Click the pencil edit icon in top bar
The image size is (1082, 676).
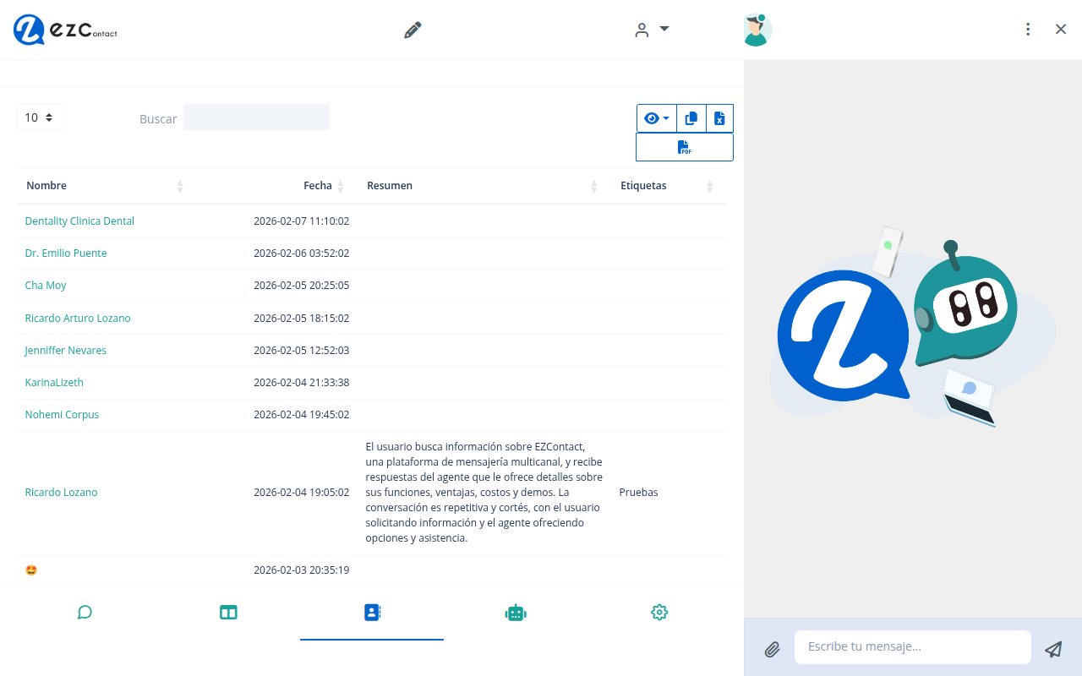412,29
